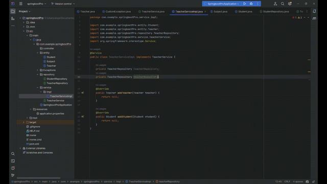The height and width of the screenshot is (184, 327).
Task: Collapse the src folder
Action: (x=24, y=31)
